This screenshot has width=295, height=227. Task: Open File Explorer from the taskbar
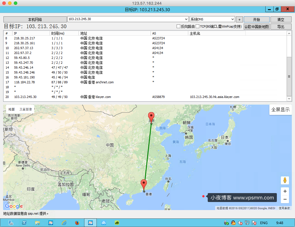(x=37, y=223)
